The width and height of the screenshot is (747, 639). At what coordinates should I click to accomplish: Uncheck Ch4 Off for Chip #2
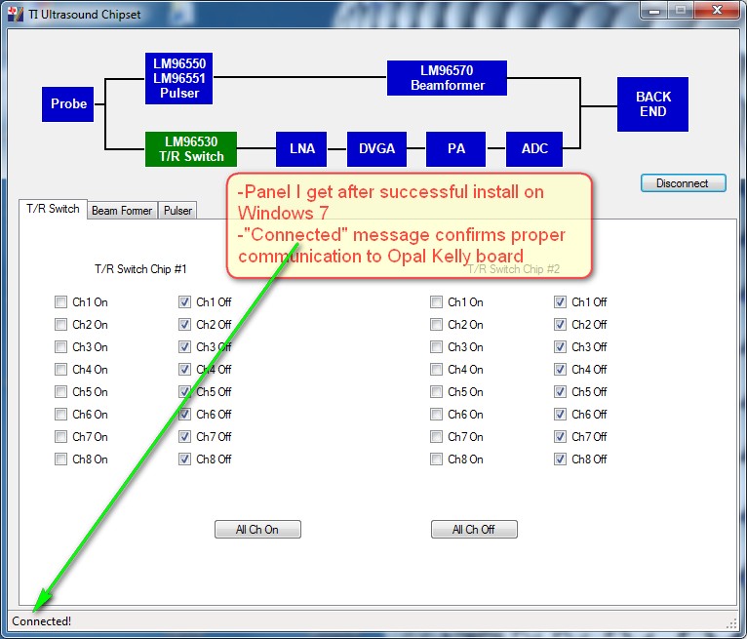[x=560, y=370]
